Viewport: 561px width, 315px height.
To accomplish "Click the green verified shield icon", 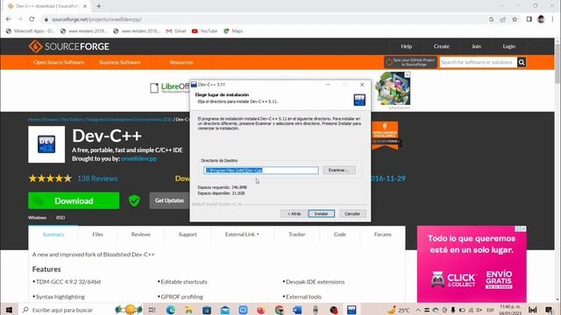I will point(134,200).
